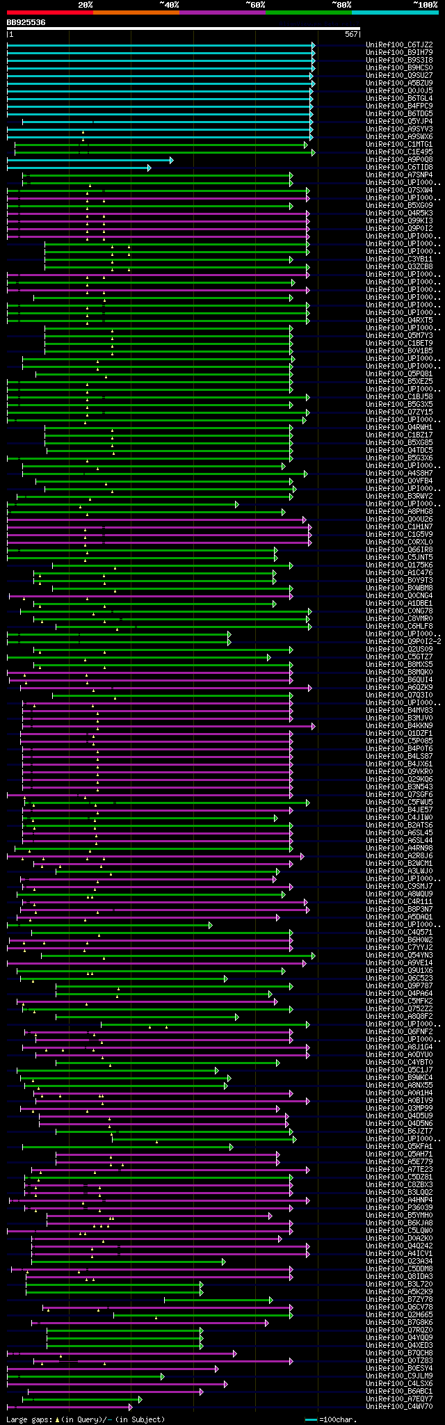Open hit UniRef100_B9IH79
Viewport: 445px width, 1425px height.
coord(399,53)
